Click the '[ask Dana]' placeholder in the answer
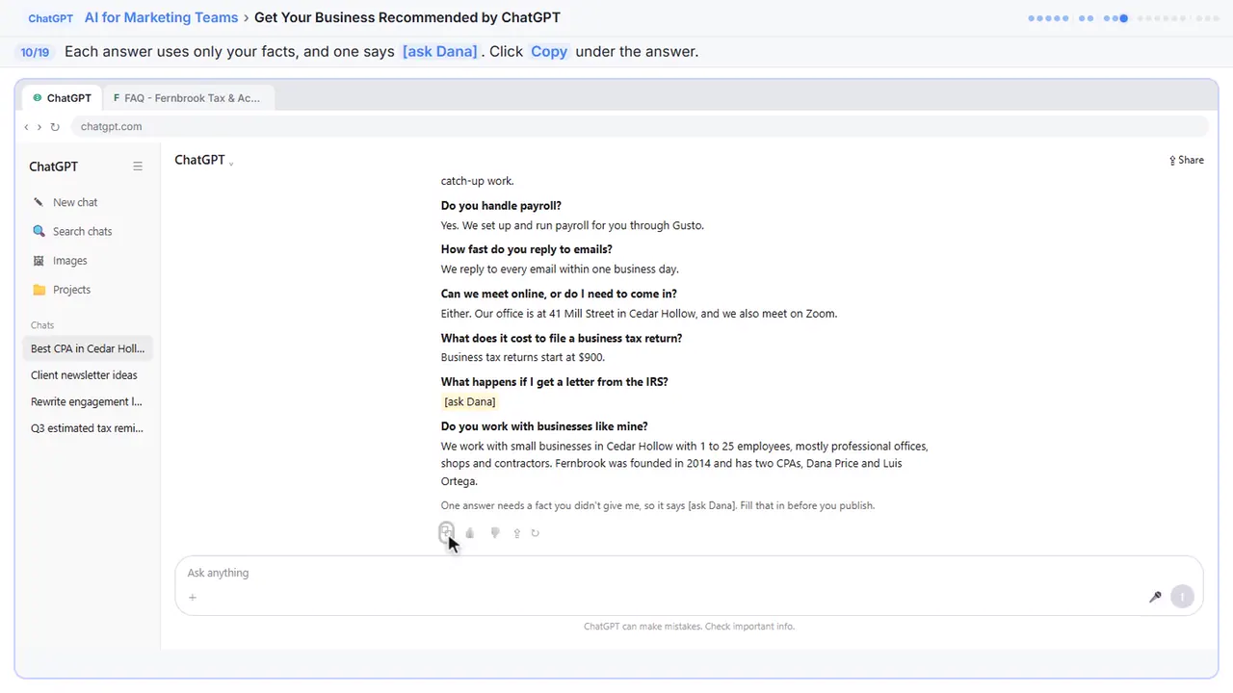The image size is (1233, 693). pos(469,401)
